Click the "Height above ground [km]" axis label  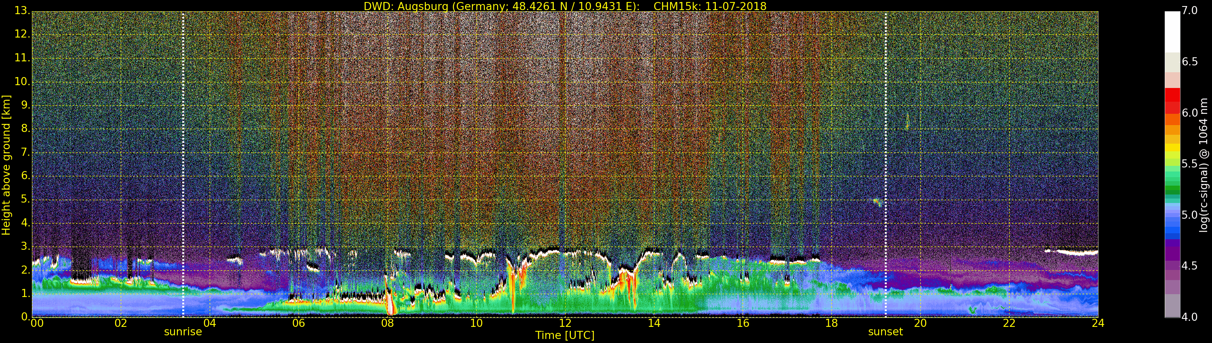6,165
